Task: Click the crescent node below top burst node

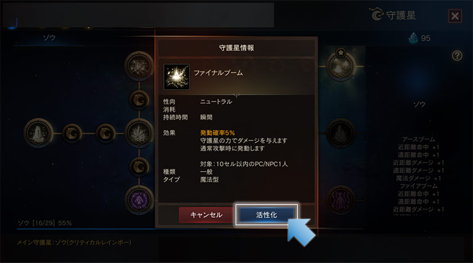Action: coord(139,100)
